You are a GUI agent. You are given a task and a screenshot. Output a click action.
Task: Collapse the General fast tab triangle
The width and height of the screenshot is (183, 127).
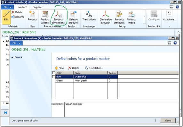(4, 41)
